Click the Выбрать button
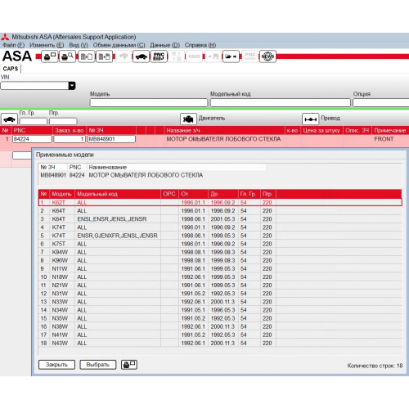The width and height of the screenshot is (409, 409). 98,365
